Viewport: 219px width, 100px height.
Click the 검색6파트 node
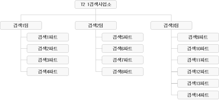(x=123, y=49)
